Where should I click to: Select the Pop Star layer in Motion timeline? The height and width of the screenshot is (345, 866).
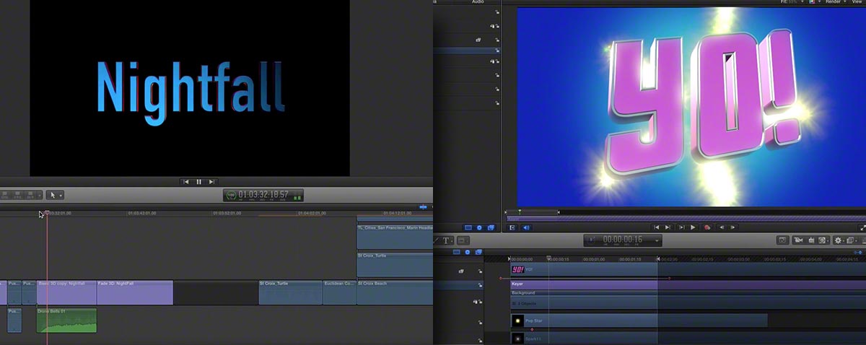[638, 320]
